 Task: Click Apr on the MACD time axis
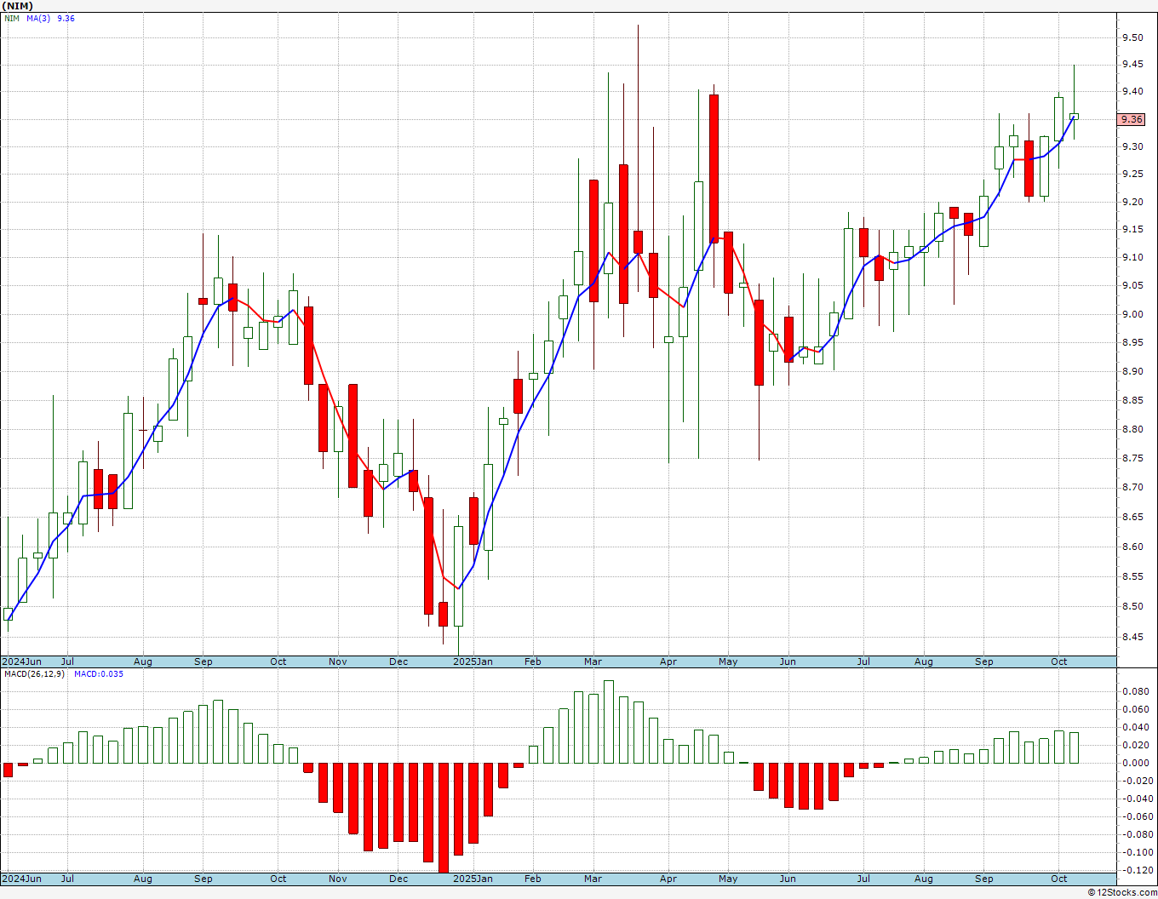click(x=668, y=879)
